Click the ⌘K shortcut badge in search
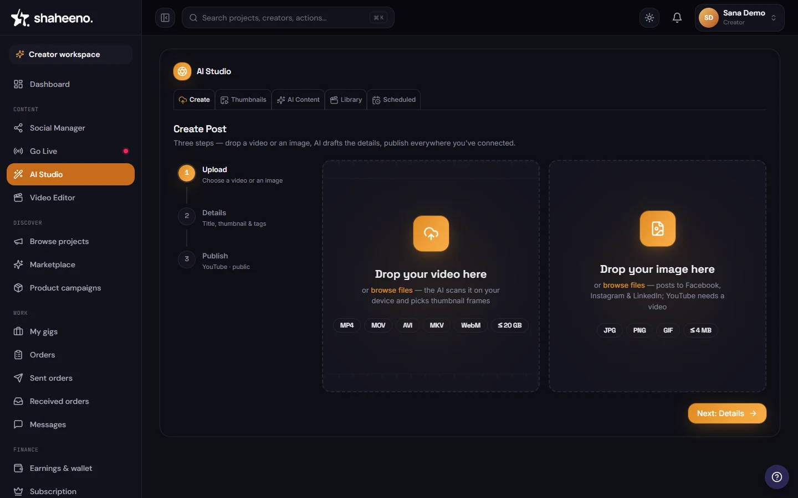This screenshot has width=798, height=498. click(378, 18)
